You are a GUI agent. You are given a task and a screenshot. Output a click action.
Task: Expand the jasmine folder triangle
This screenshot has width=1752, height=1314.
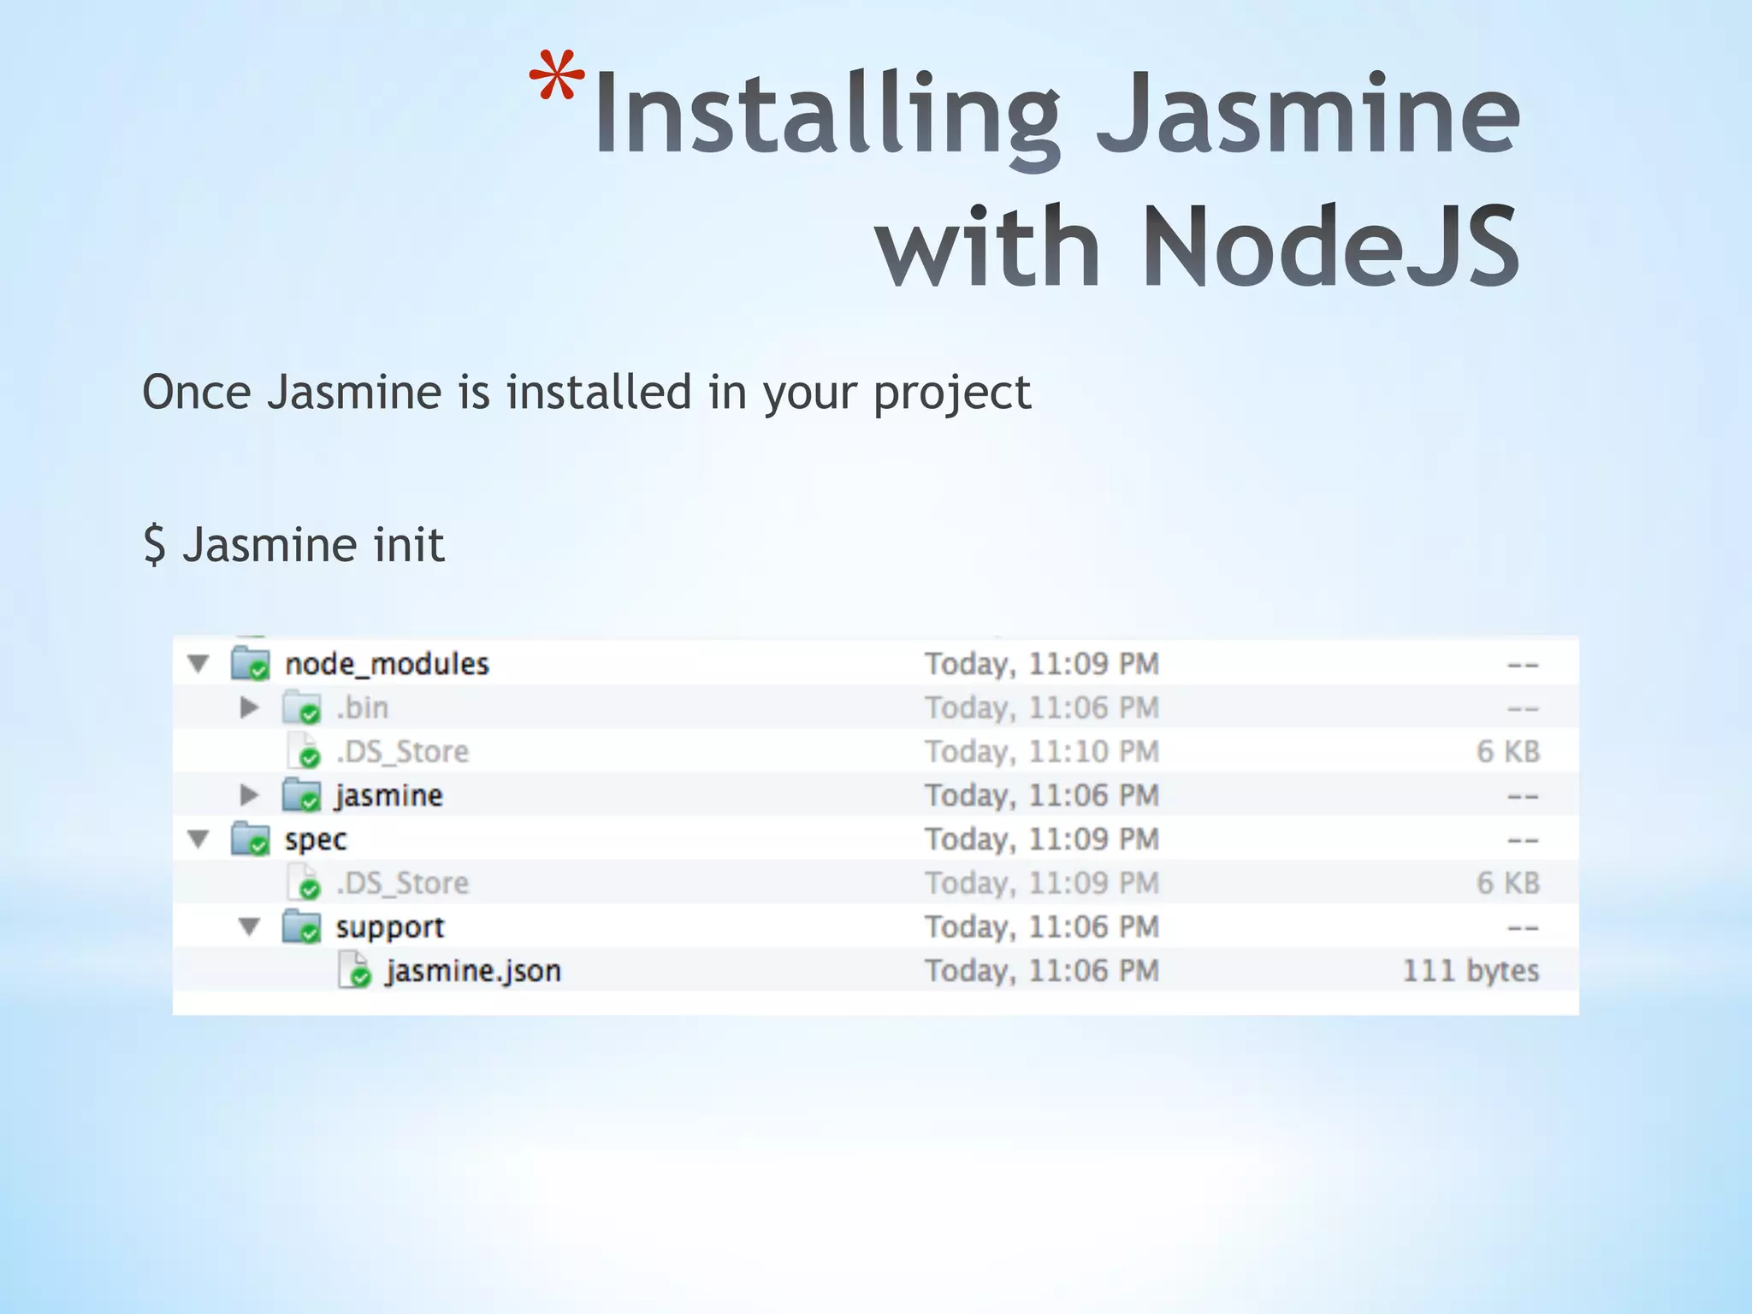click(249, 796)
